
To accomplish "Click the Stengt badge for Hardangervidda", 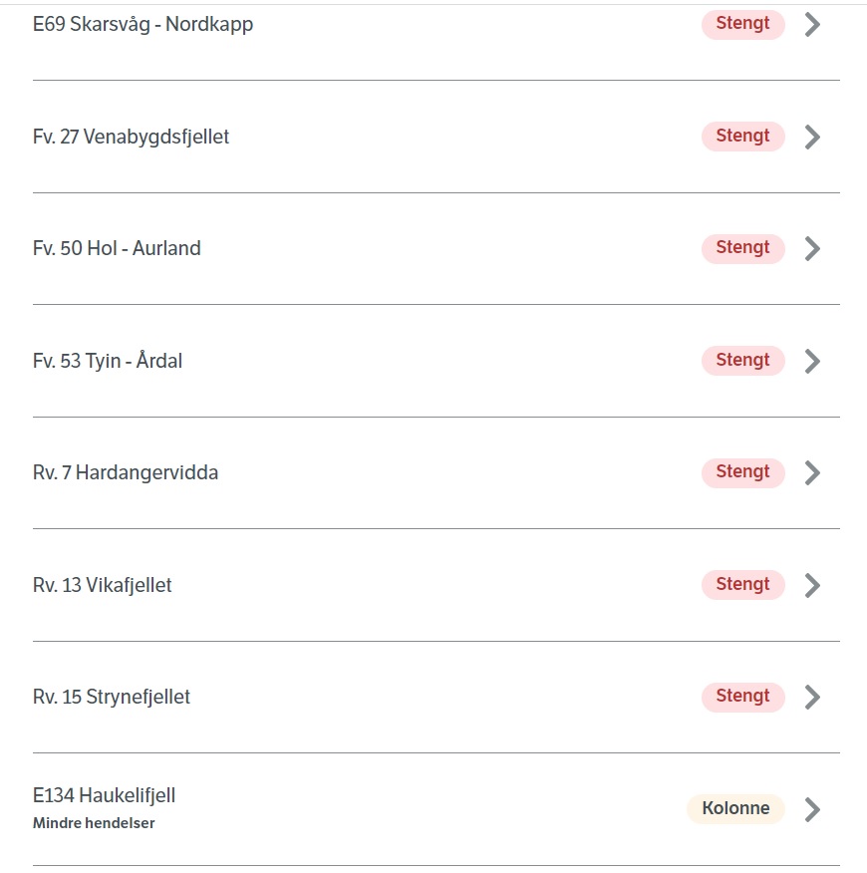I will coord(742,472).
